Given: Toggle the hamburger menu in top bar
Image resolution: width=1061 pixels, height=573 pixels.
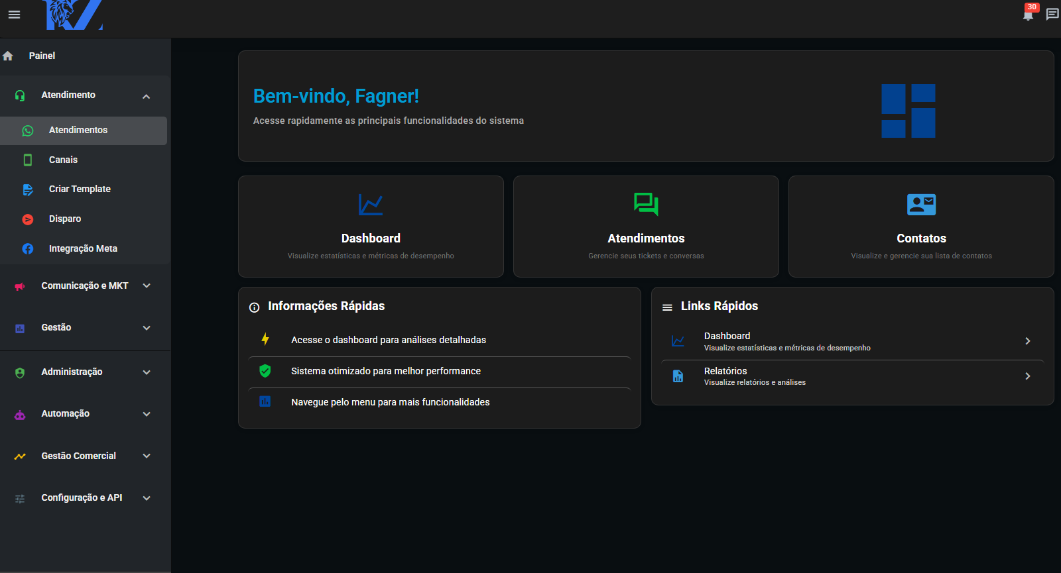Looking at the screenshot, I should pyautogui.click(x=14, y=15).
